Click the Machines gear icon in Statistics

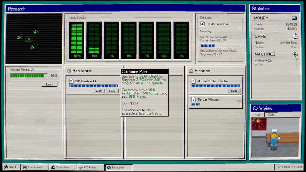coord(295,54)
